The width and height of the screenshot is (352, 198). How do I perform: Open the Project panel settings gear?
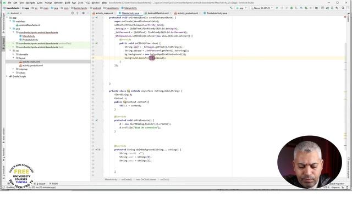pos(83,13)
